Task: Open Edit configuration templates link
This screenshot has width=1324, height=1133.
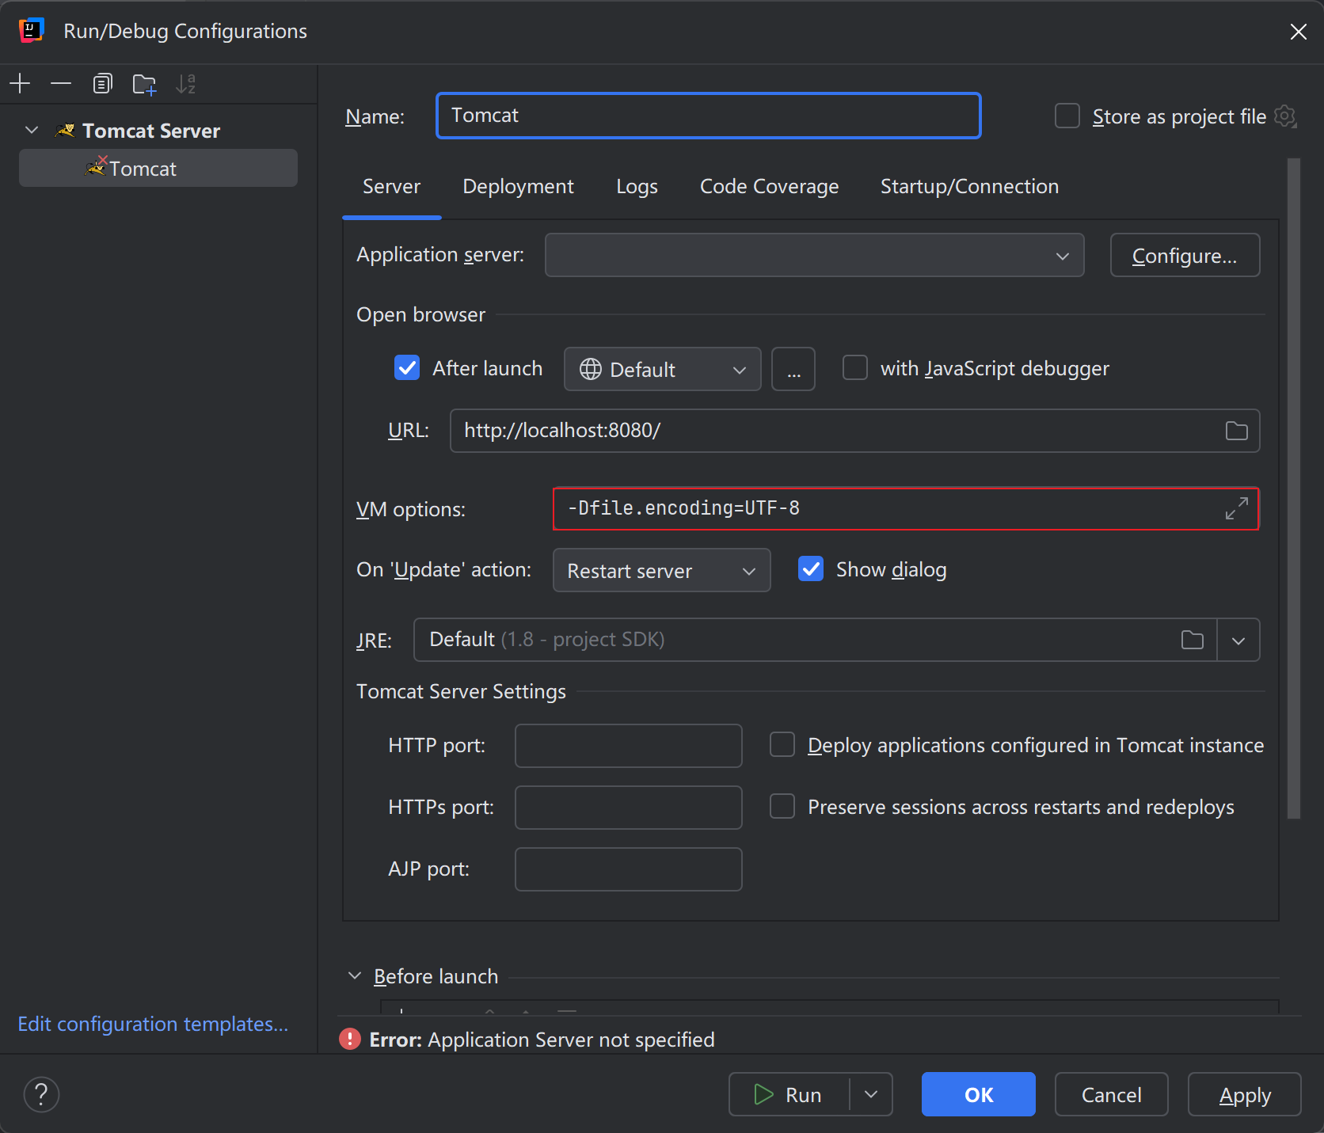Action: [x=153, y=1024]
